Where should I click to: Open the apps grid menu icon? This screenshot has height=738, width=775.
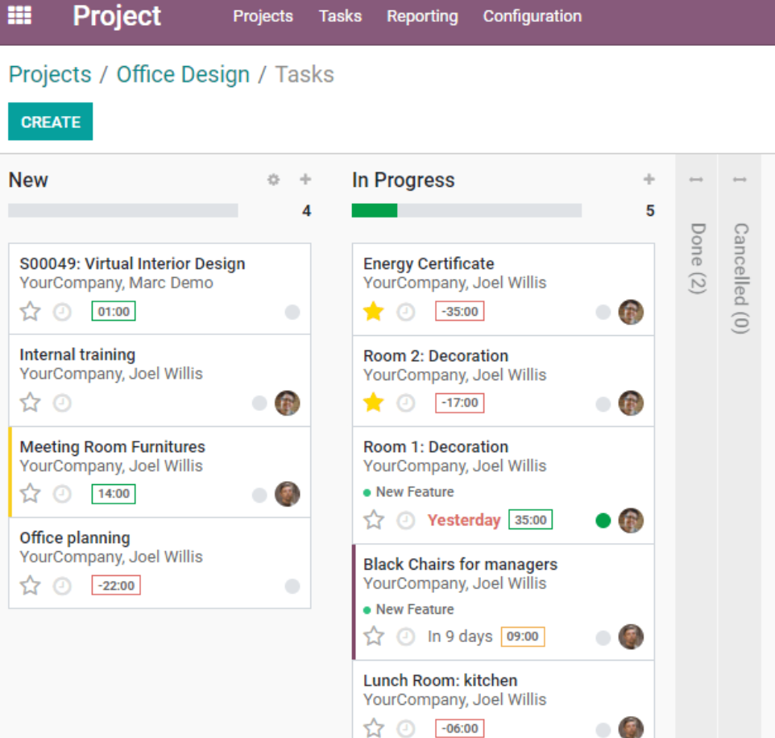(19, 15)
